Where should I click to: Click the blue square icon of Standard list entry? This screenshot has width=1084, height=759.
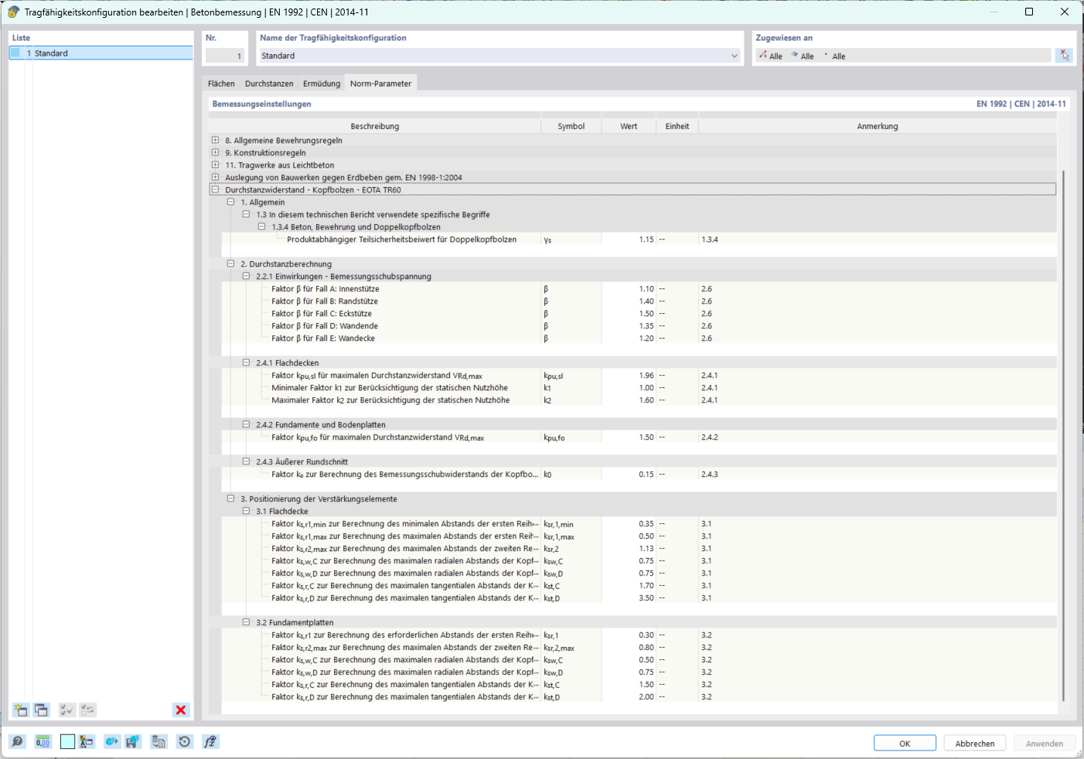(x=15, y=53)
